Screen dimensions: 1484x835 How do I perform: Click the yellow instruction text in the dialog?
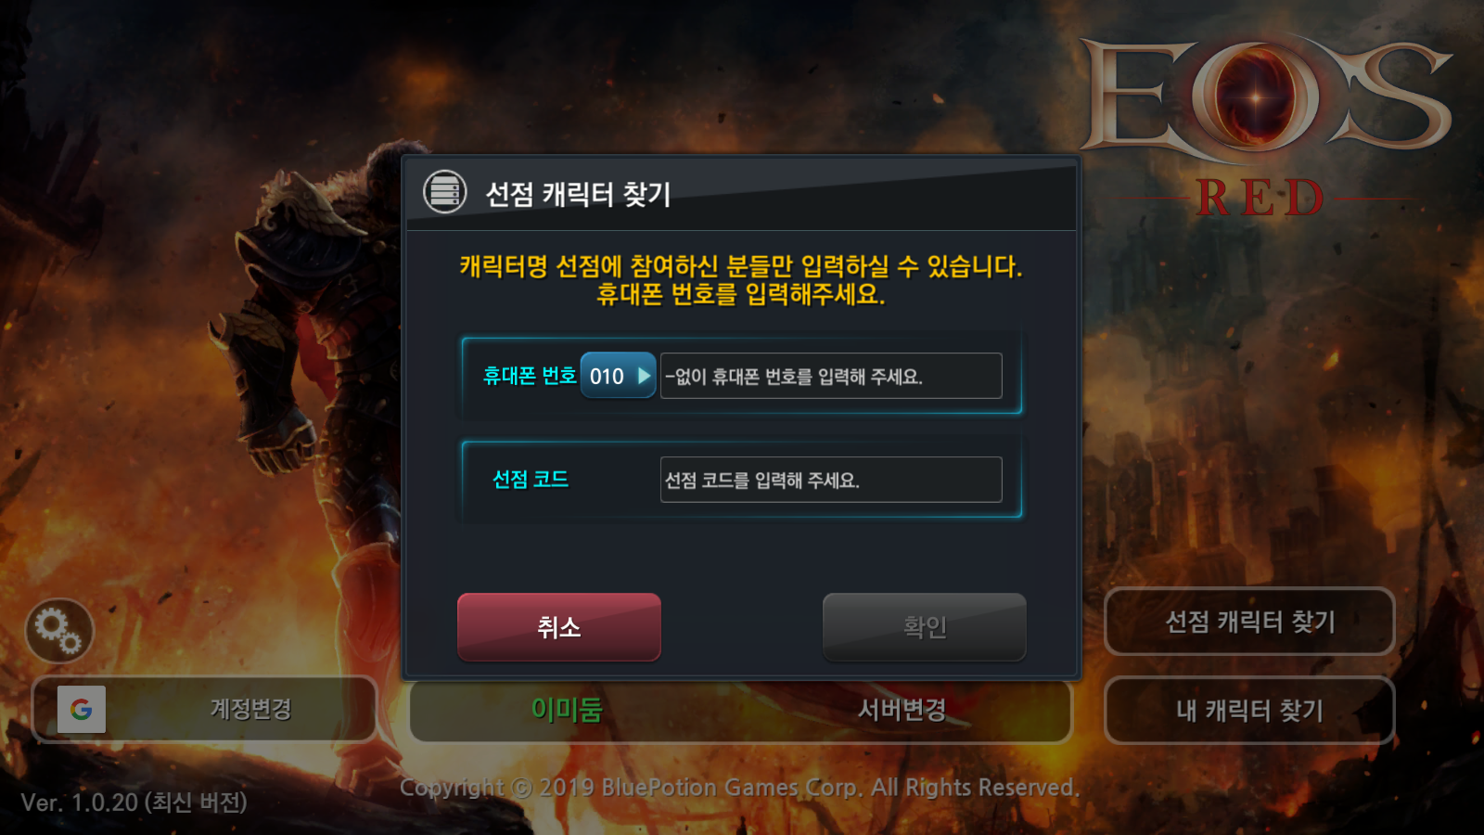(741, 280)
